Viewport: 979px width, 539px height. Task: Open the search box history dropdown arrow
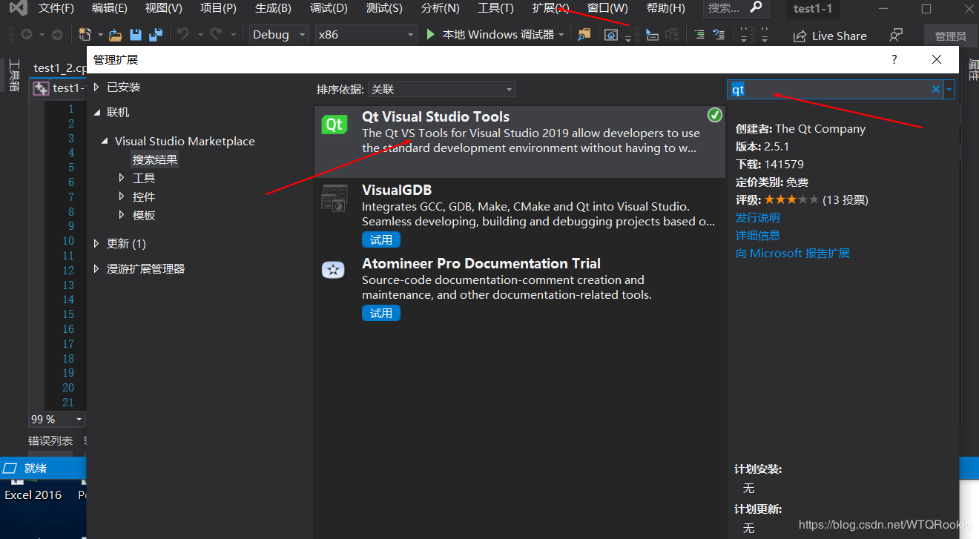coord(949,90)
